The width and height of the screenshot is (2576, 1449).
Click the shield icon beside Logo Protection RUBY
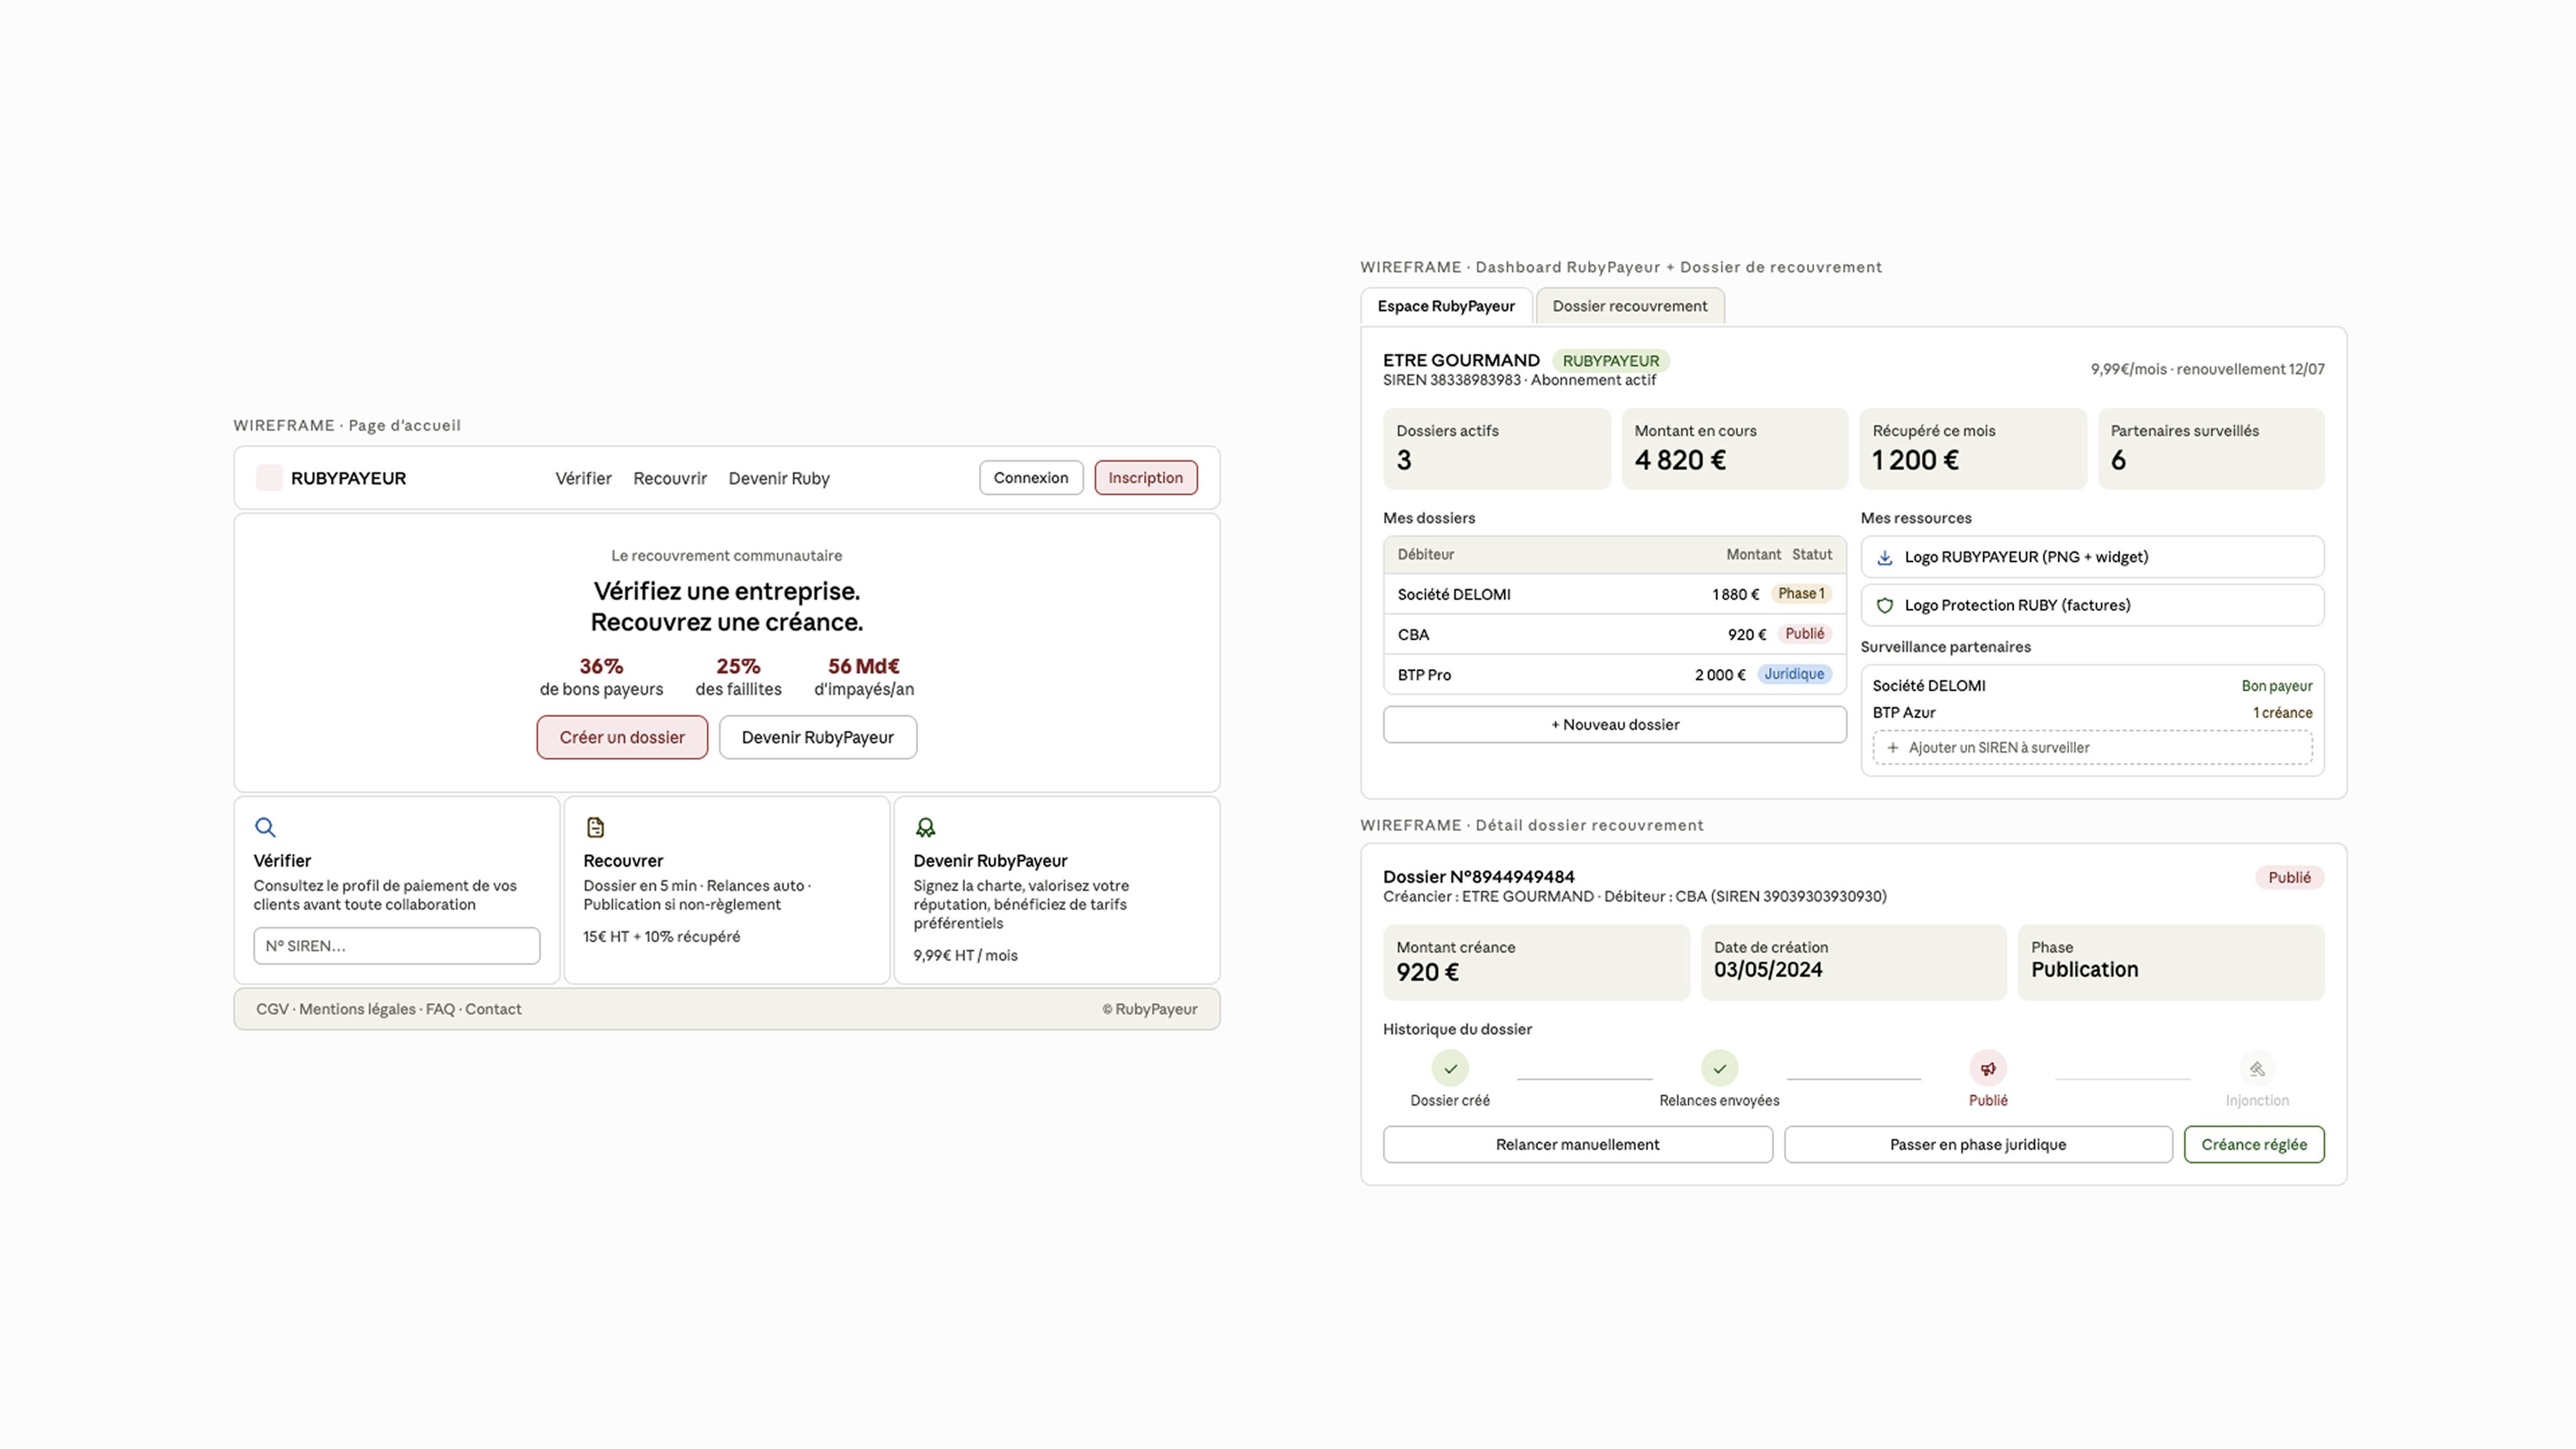[x=1885, y=605]
